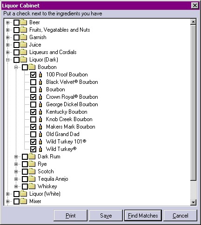Click the scrollbar down arrow
Viewport: 201px width, 225px height.
193,202
